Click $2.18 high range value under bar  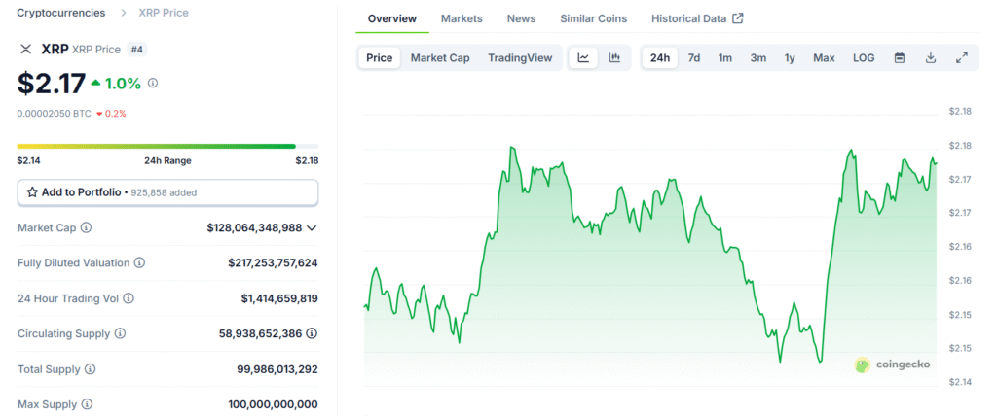307,160
